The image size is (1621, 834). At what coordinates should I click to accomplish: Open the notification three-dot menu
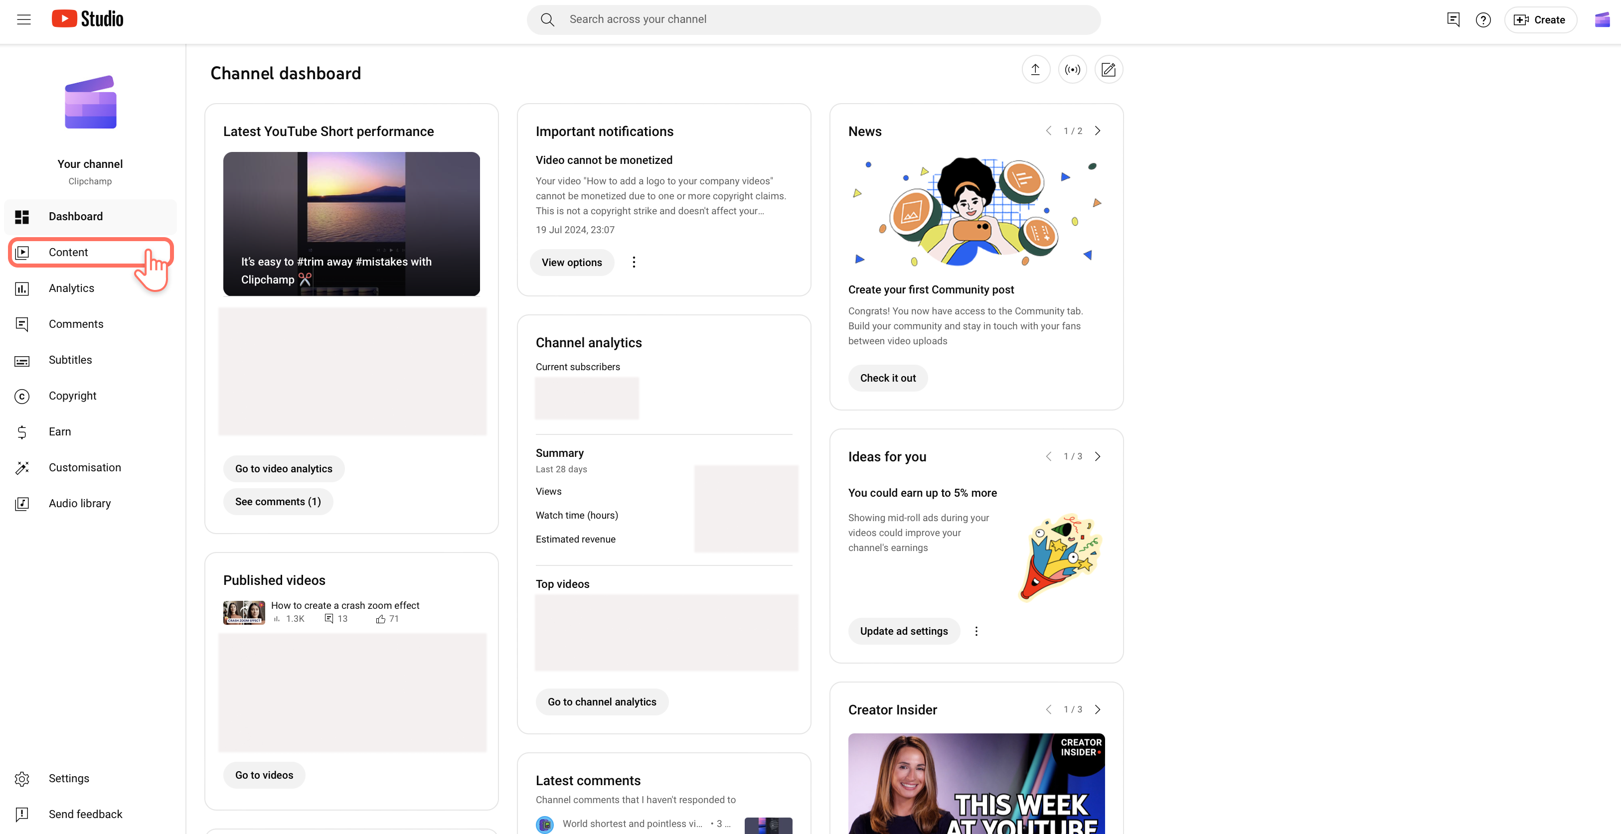[x=634, y=262]
